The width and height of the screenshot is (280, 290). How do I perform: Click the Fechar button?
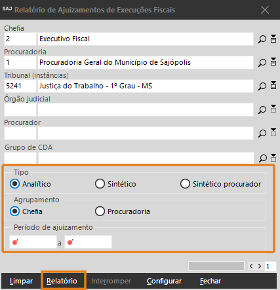click(210, 281)
